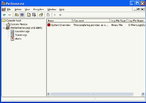The height and width of the screenshot is (103, 146).
Task: Select Performance Logs and Alerts node
Action: click(26, 28)
